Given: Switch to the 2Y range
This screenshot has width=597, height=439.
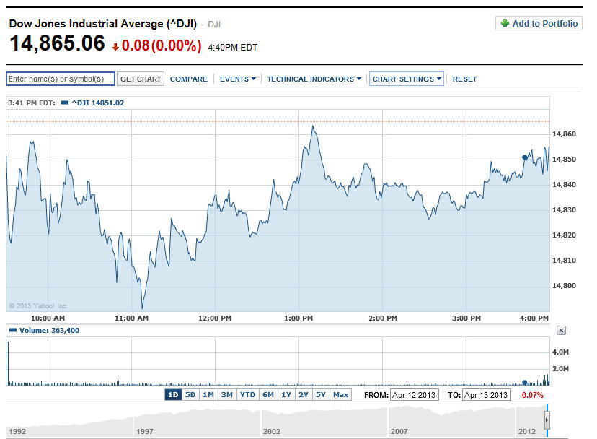Looking at the screenshot, I should (x=304, y=395).
